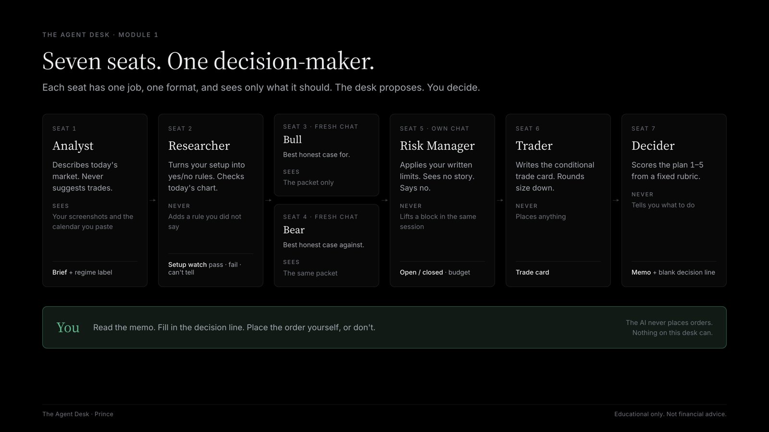Select the Risk Manager heading
This screenshot has height=432, width=769.
437,146
